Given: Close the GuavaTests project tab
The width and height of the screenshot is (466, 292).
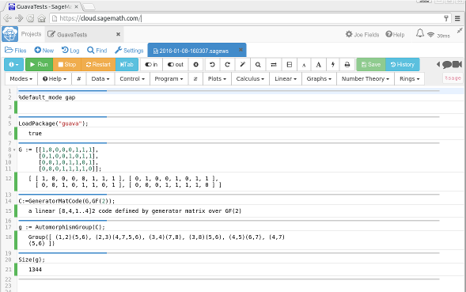Looking at the screenshot, I should pyautogui.click(x=118, y=34).
